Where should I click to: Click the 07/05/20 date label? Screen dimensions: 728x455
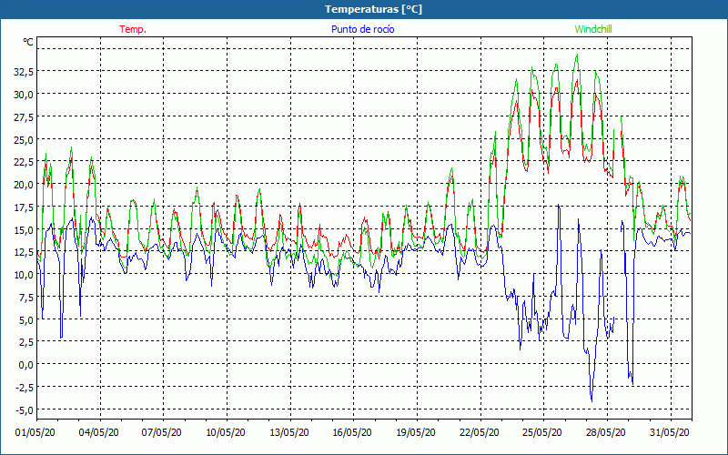162,432
